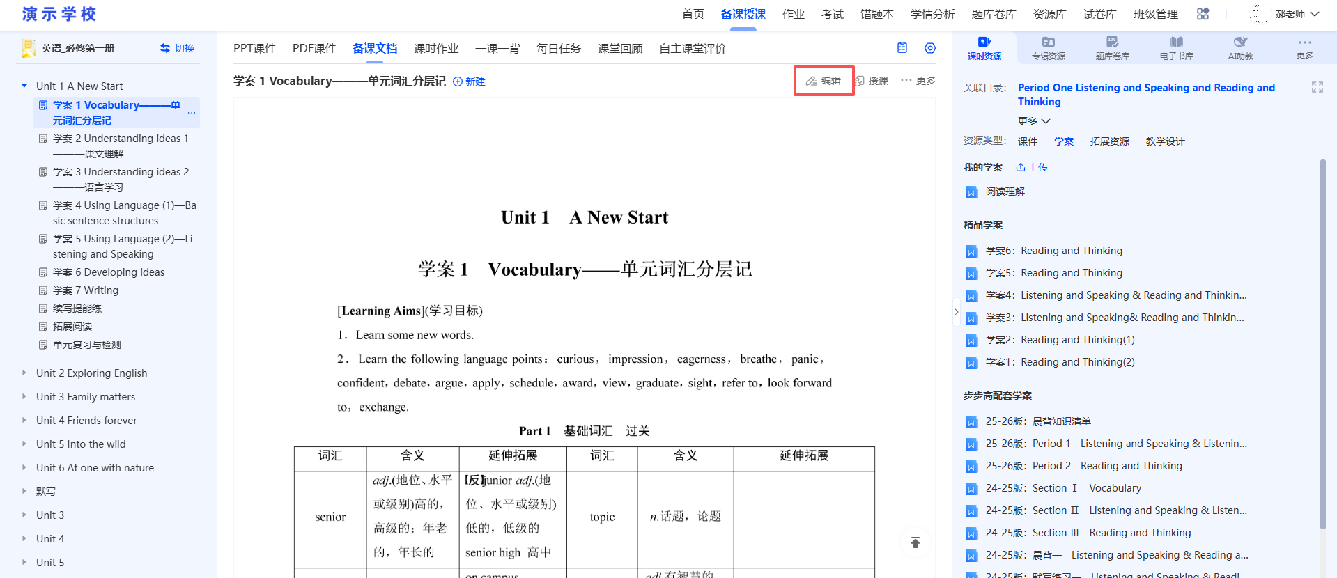Expand Unit 3 Family matters

click(24, 396)
